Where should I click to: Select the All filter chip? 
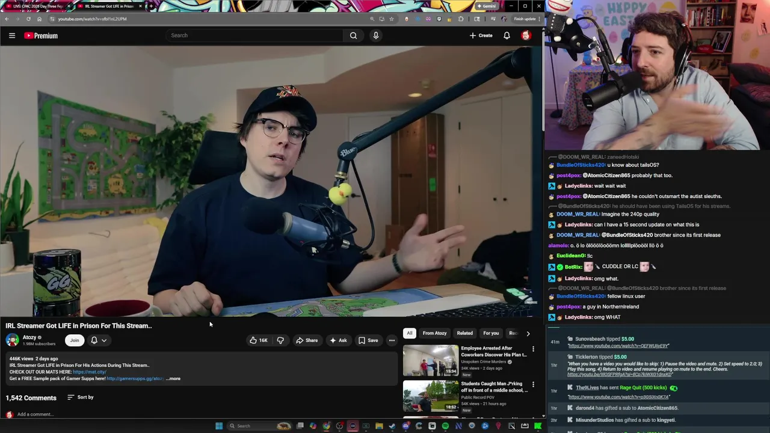point(409,333)
